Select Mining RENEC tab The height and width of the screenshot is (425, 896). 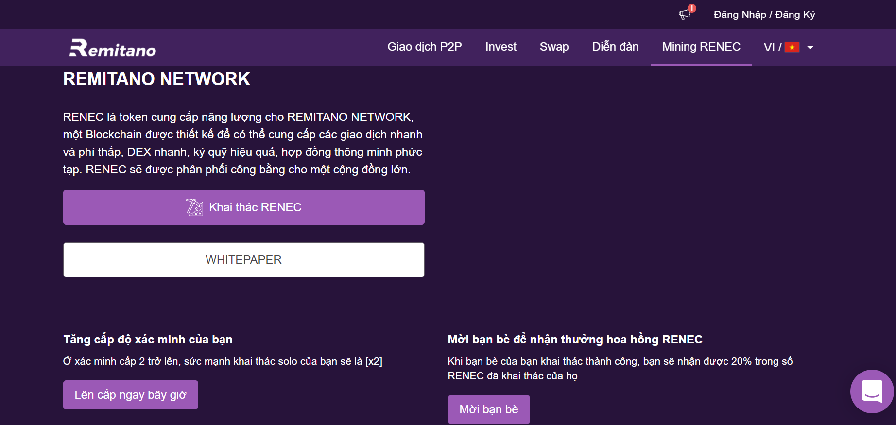tap(701, 47)
